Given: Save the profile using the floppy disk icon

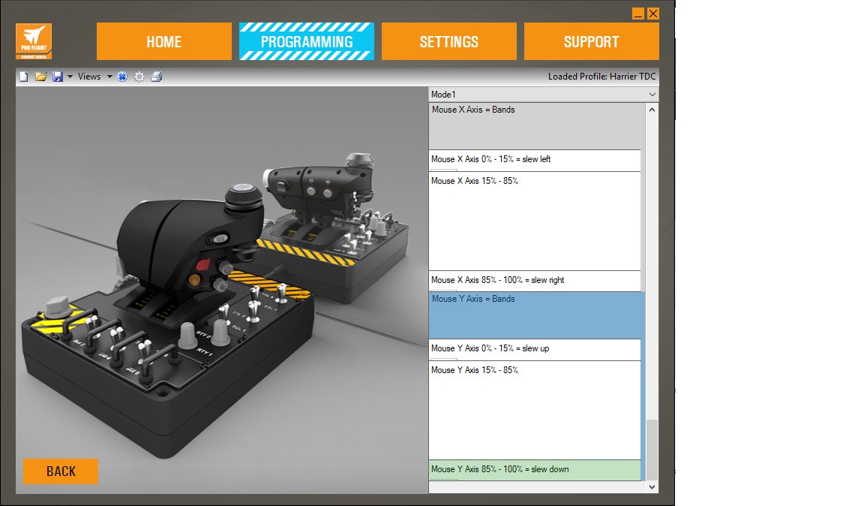Looking at the screenshot, I should click(x=58, y=77).
